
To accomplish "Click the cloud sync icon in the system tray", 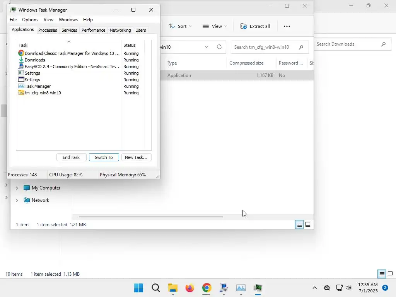I will coord(327,288).
